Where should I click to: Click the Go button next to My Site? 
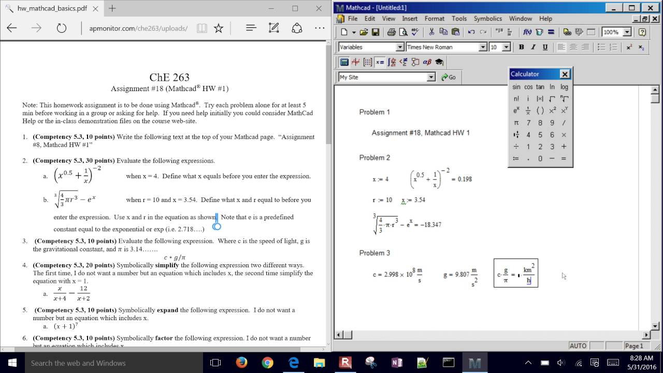click(449, 77)
